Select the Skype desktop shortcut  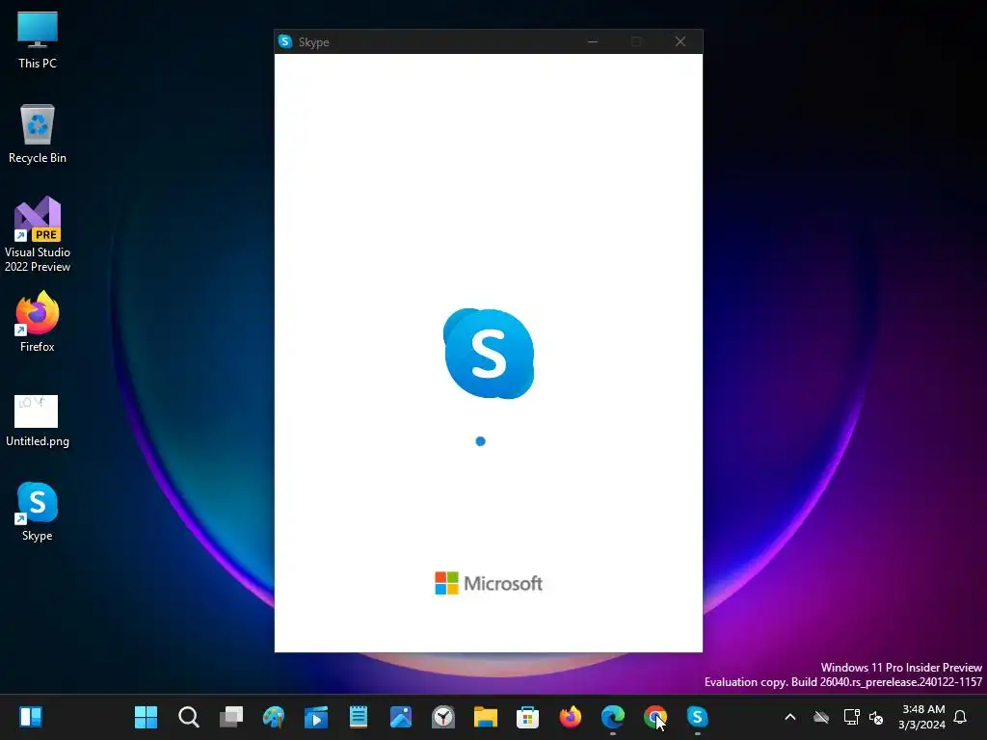click(38, 512)
